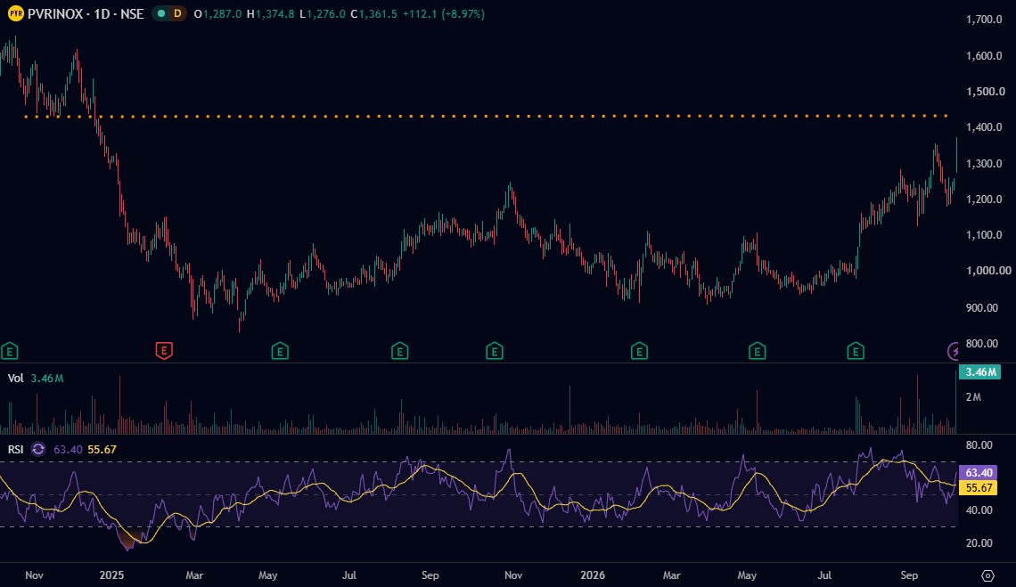This screenshot has width=1016, height=587.
Task: Click the change +112.1 (+8.97%)
Action: click(443, 13)
